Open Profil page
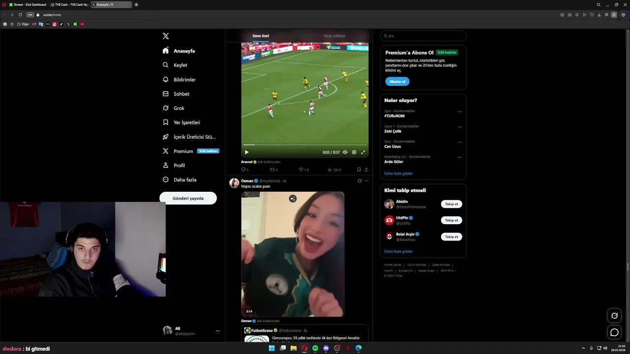The height and width of the screenshot is (354, 630). tap(174, 165)
